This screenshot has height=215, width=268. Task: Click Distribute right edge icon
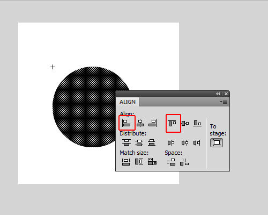coord(197,143)
